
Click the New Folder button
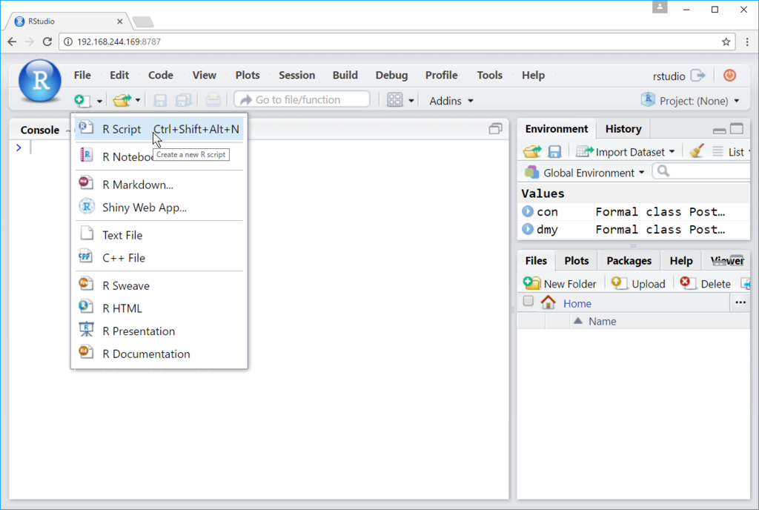pyautogui.click(x=560, y=284)
